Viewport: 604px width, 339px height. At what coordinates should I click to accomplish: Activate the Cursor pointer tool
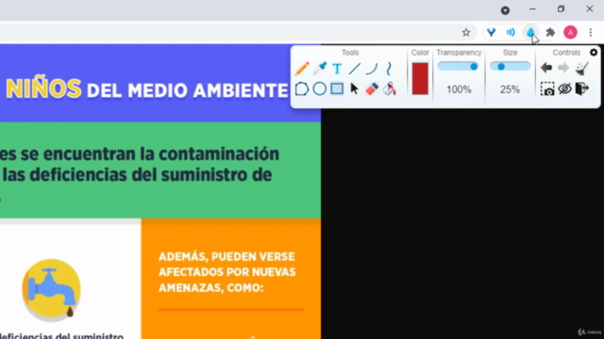tap(355, 89)
